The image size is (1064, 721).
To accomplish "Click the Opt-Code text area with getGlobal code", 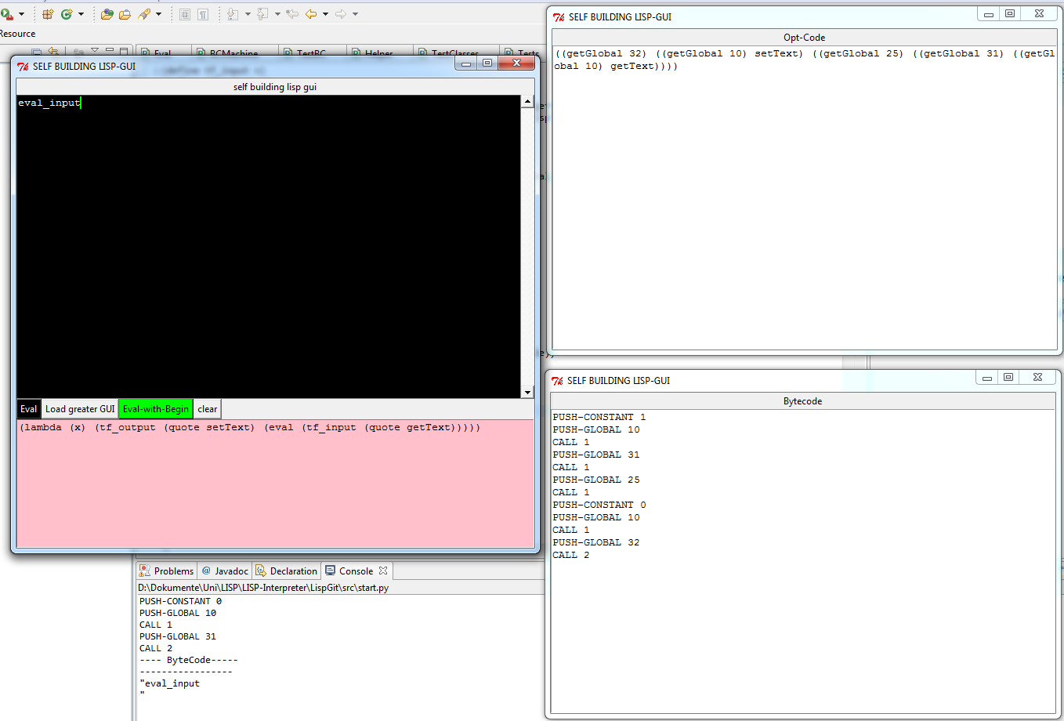I will coord(805,197).
